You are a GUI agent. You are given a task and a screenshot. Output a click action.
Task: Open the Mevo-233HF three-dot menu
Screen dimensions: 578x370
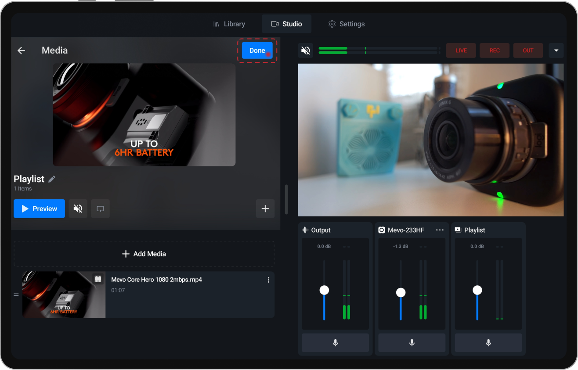[440, 230]
